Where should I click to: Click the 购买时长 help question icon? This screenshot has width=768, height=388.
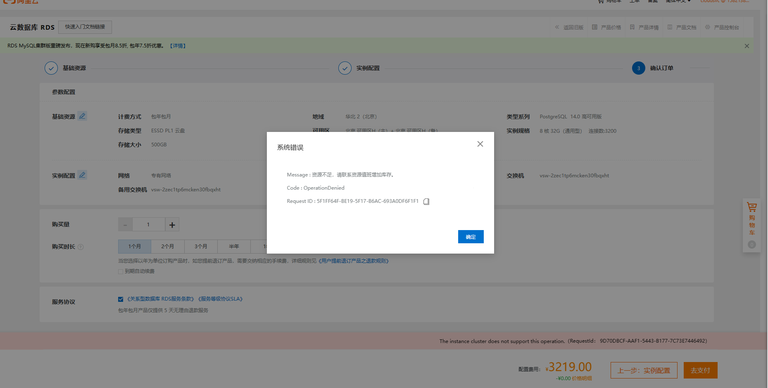[x=81, y=247]
